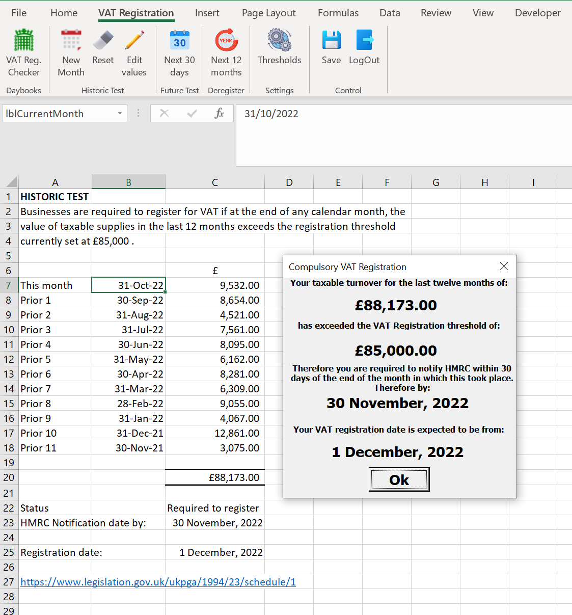Image resolution: width=572 pixels, height=615 pixels.
Task: Run the Next 12 months deregister test
Action: 226,53
